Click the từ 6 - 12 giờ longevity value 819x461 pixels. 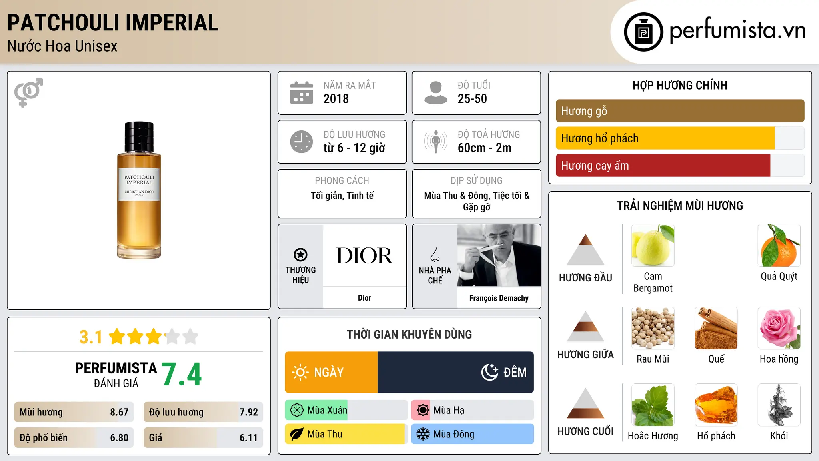(354, 148)
